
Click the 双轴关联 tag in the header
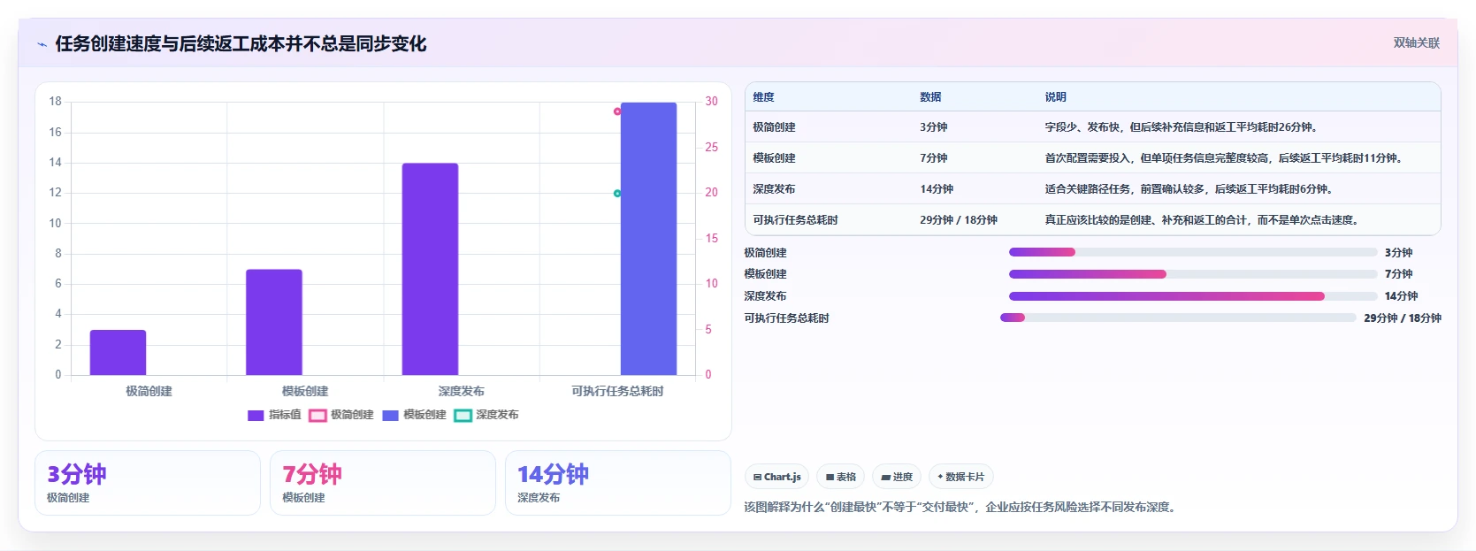(x=1417, y=42)
